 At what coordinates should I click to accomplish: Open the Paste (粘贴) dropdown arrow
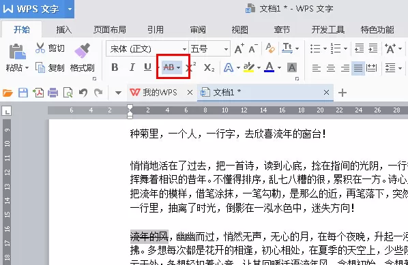[27, 68]
